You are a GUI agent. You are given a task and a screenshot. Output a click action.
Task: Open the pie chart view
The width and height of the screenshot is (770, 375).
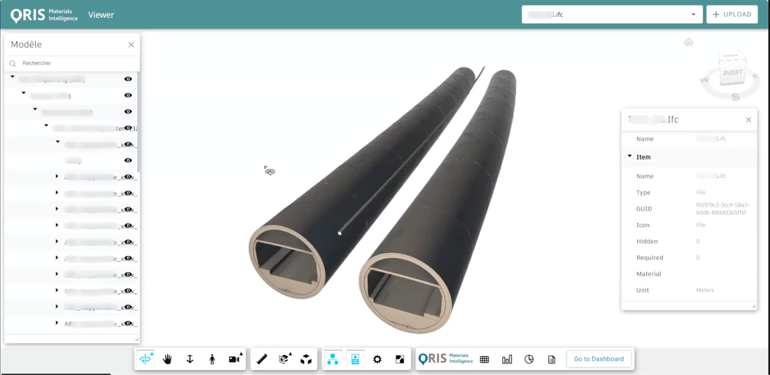coord(529,359)
